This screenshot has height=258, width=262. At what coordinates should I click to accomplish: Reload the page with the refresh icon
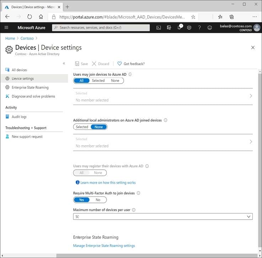point(30,17)
